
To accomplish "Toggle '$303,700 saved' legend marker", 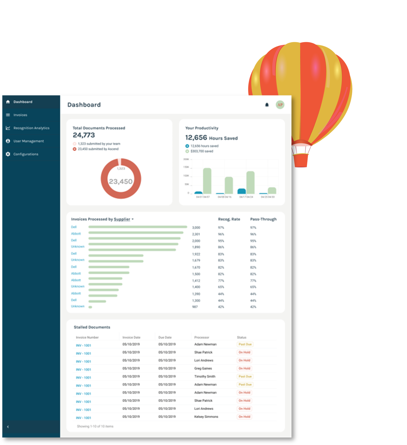I will [x=187, y=151].
